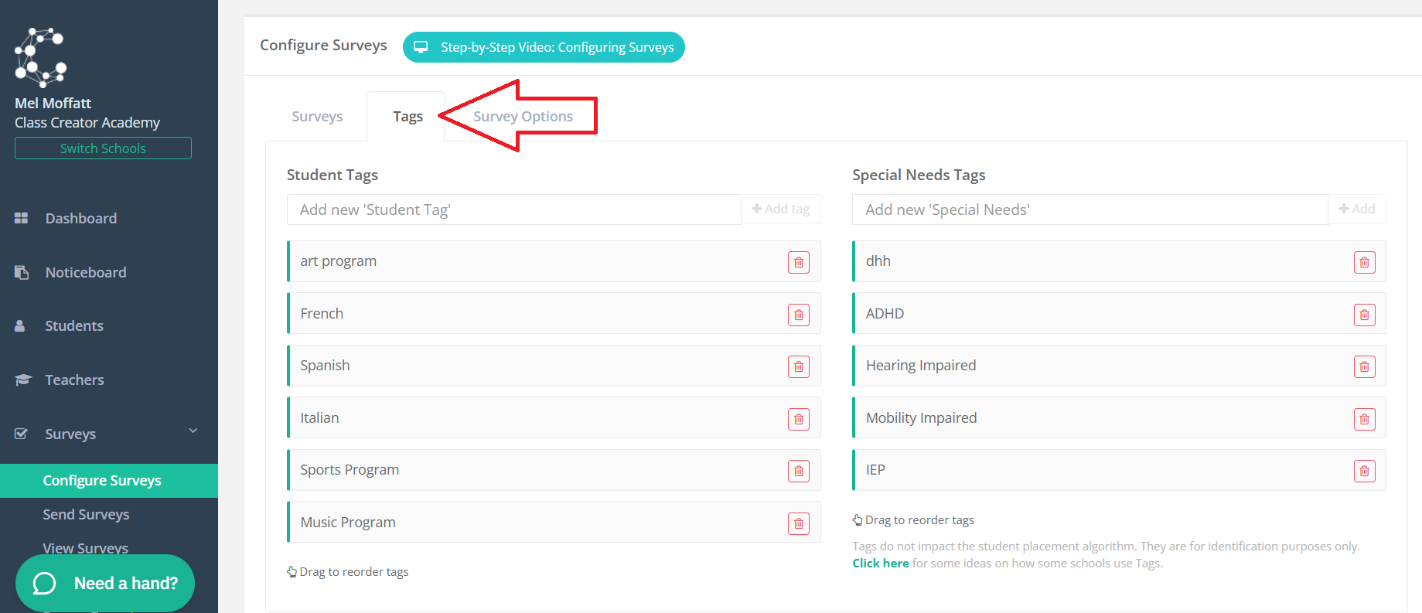Select the ADHD tag row
1422x613 pixels.
1119,313
